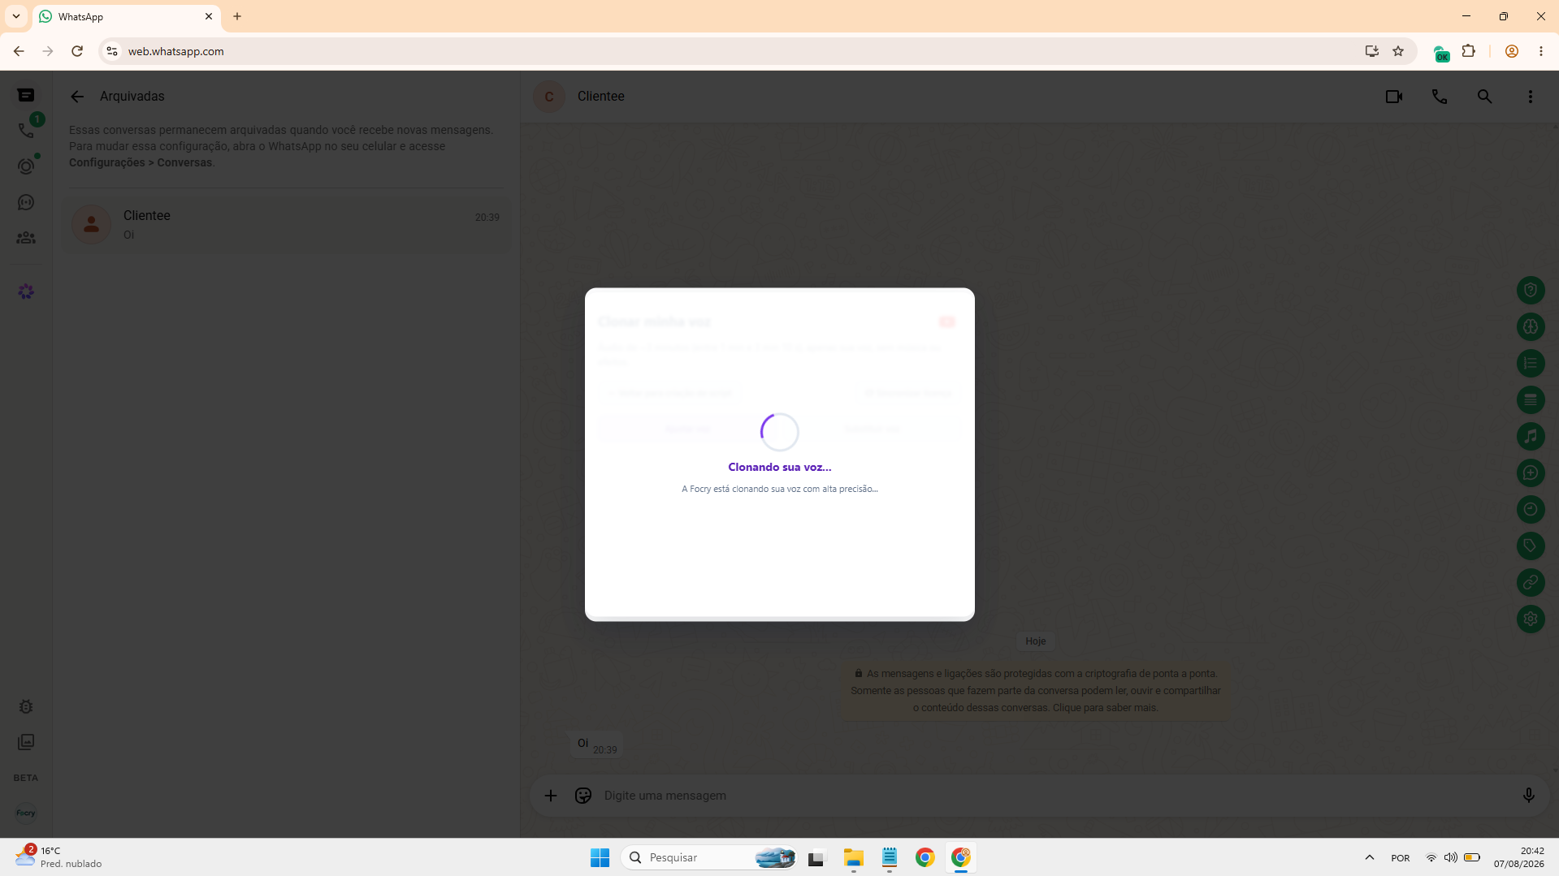Click the install app icon in address bar
Viewport: 1559px width, 876px height.
pyautogui.click(x=1372, y=51)
